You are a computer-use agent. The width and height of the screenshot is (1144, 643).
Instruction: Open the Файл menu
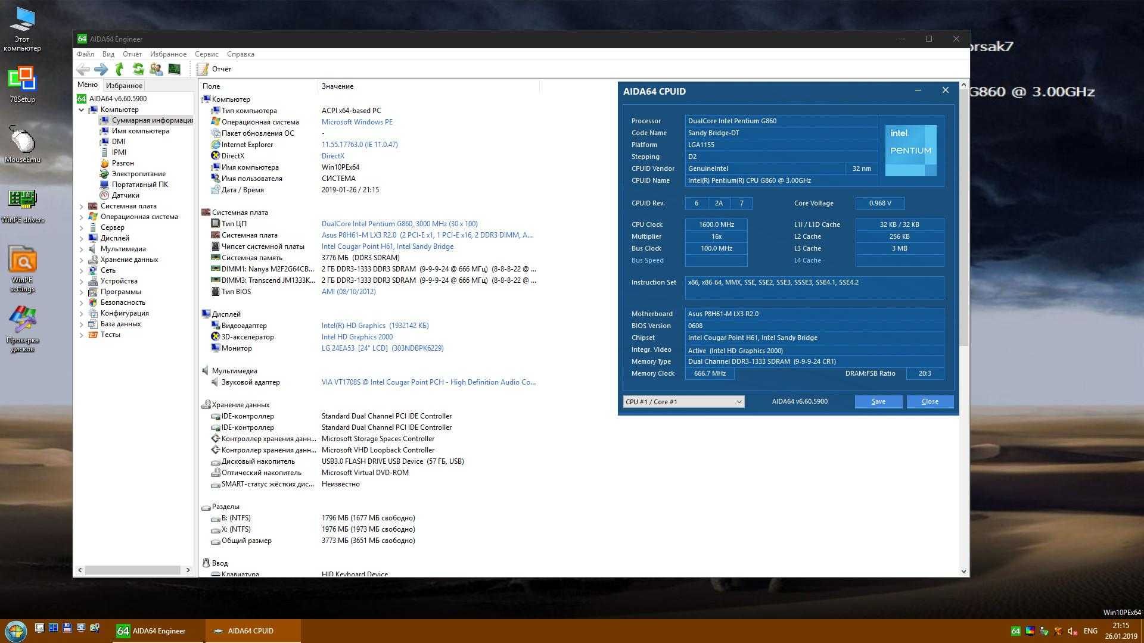pos(85,54)
